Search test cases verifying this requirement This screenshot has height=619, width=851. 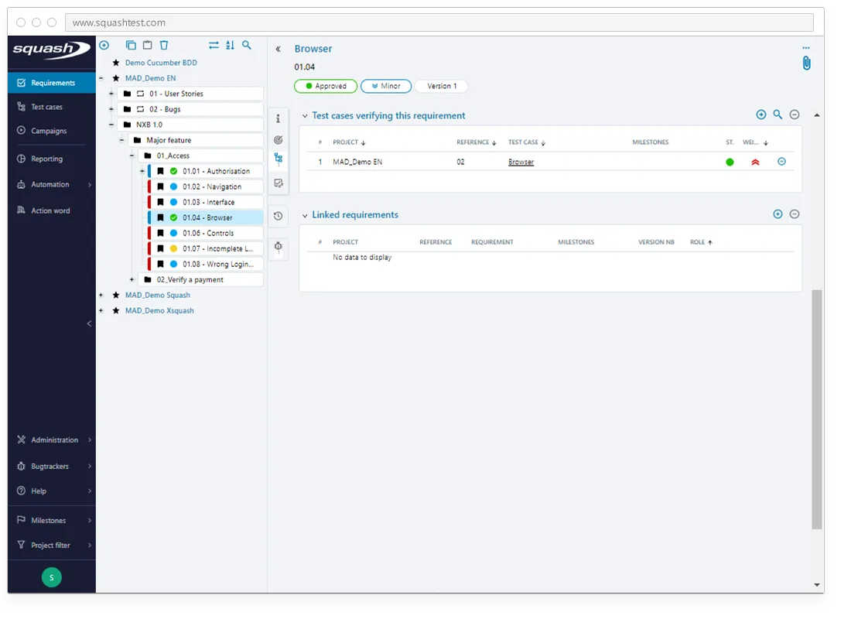[778, 115]
